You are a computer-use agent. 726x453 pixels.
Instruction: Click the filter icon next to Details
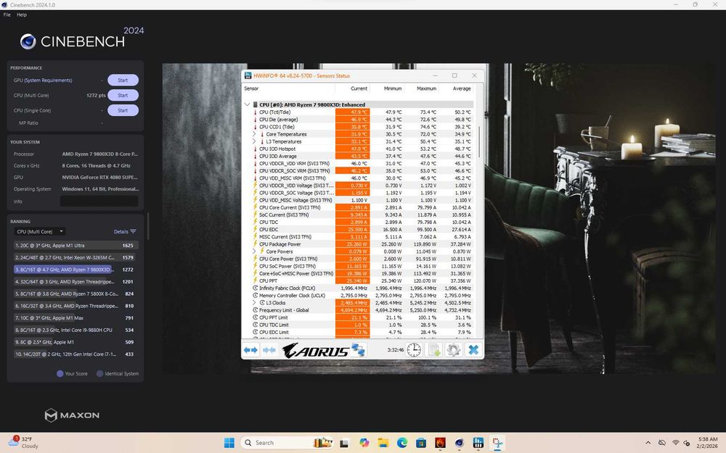click(x=134, y=232)
